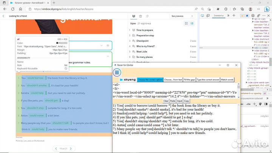Click the zoom magnifier in address bar
This screenshot has width=272, height=153.
(x=202, y=9)
